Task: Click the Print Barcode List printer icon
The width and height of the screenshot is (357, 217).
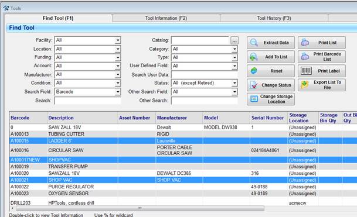Action: (305, 57)
